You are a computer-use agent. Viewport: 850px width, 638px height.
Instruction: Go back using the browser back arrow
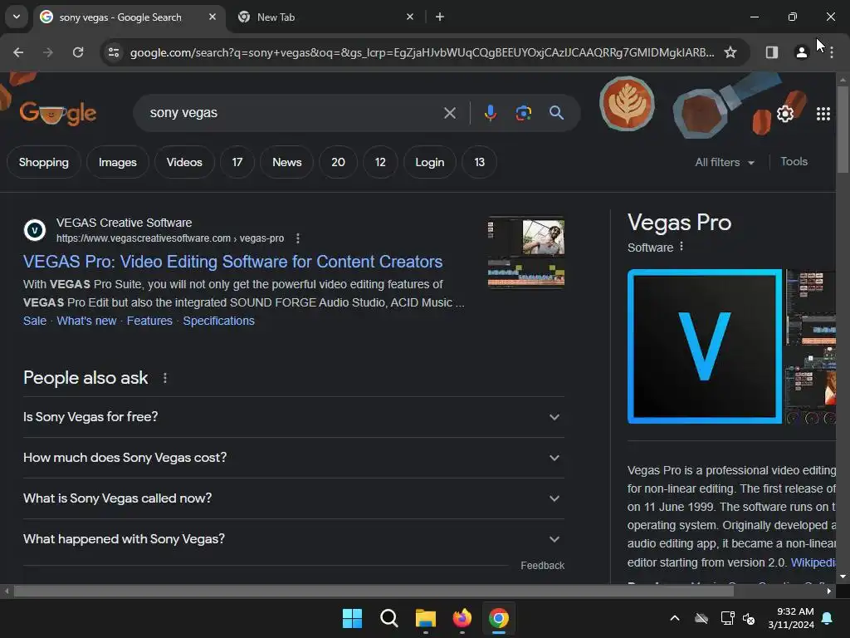[18, 52]
